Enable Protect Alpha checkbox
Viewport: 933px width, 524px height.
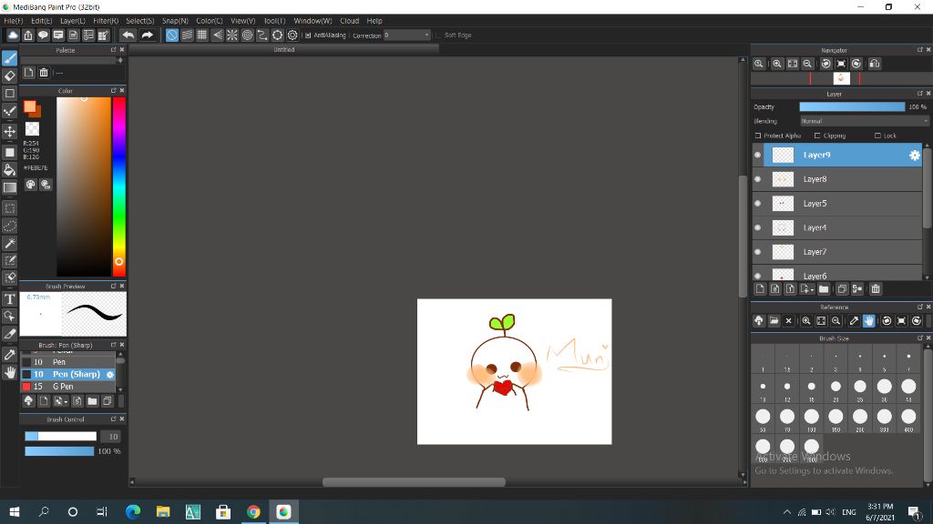758,136
